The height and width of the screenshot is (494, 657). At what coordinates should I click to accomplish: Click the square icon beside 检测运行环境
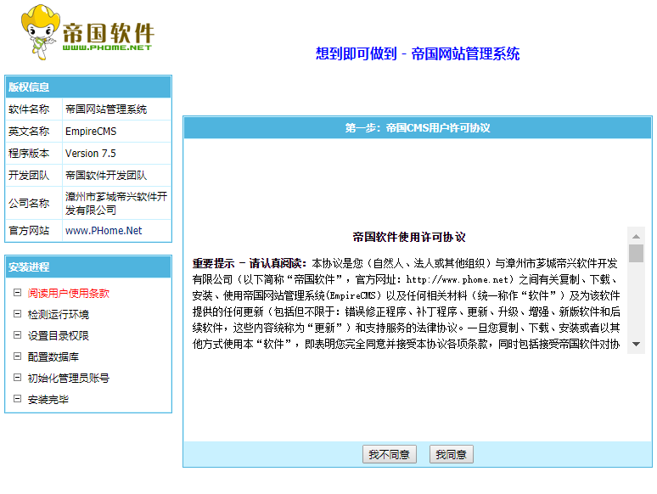[x=17, y=314]
